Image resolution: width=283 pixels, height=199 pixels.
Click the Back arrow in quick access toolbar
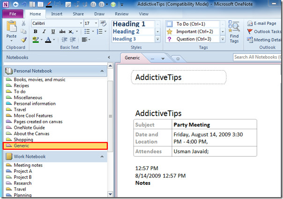click(16, 4)
